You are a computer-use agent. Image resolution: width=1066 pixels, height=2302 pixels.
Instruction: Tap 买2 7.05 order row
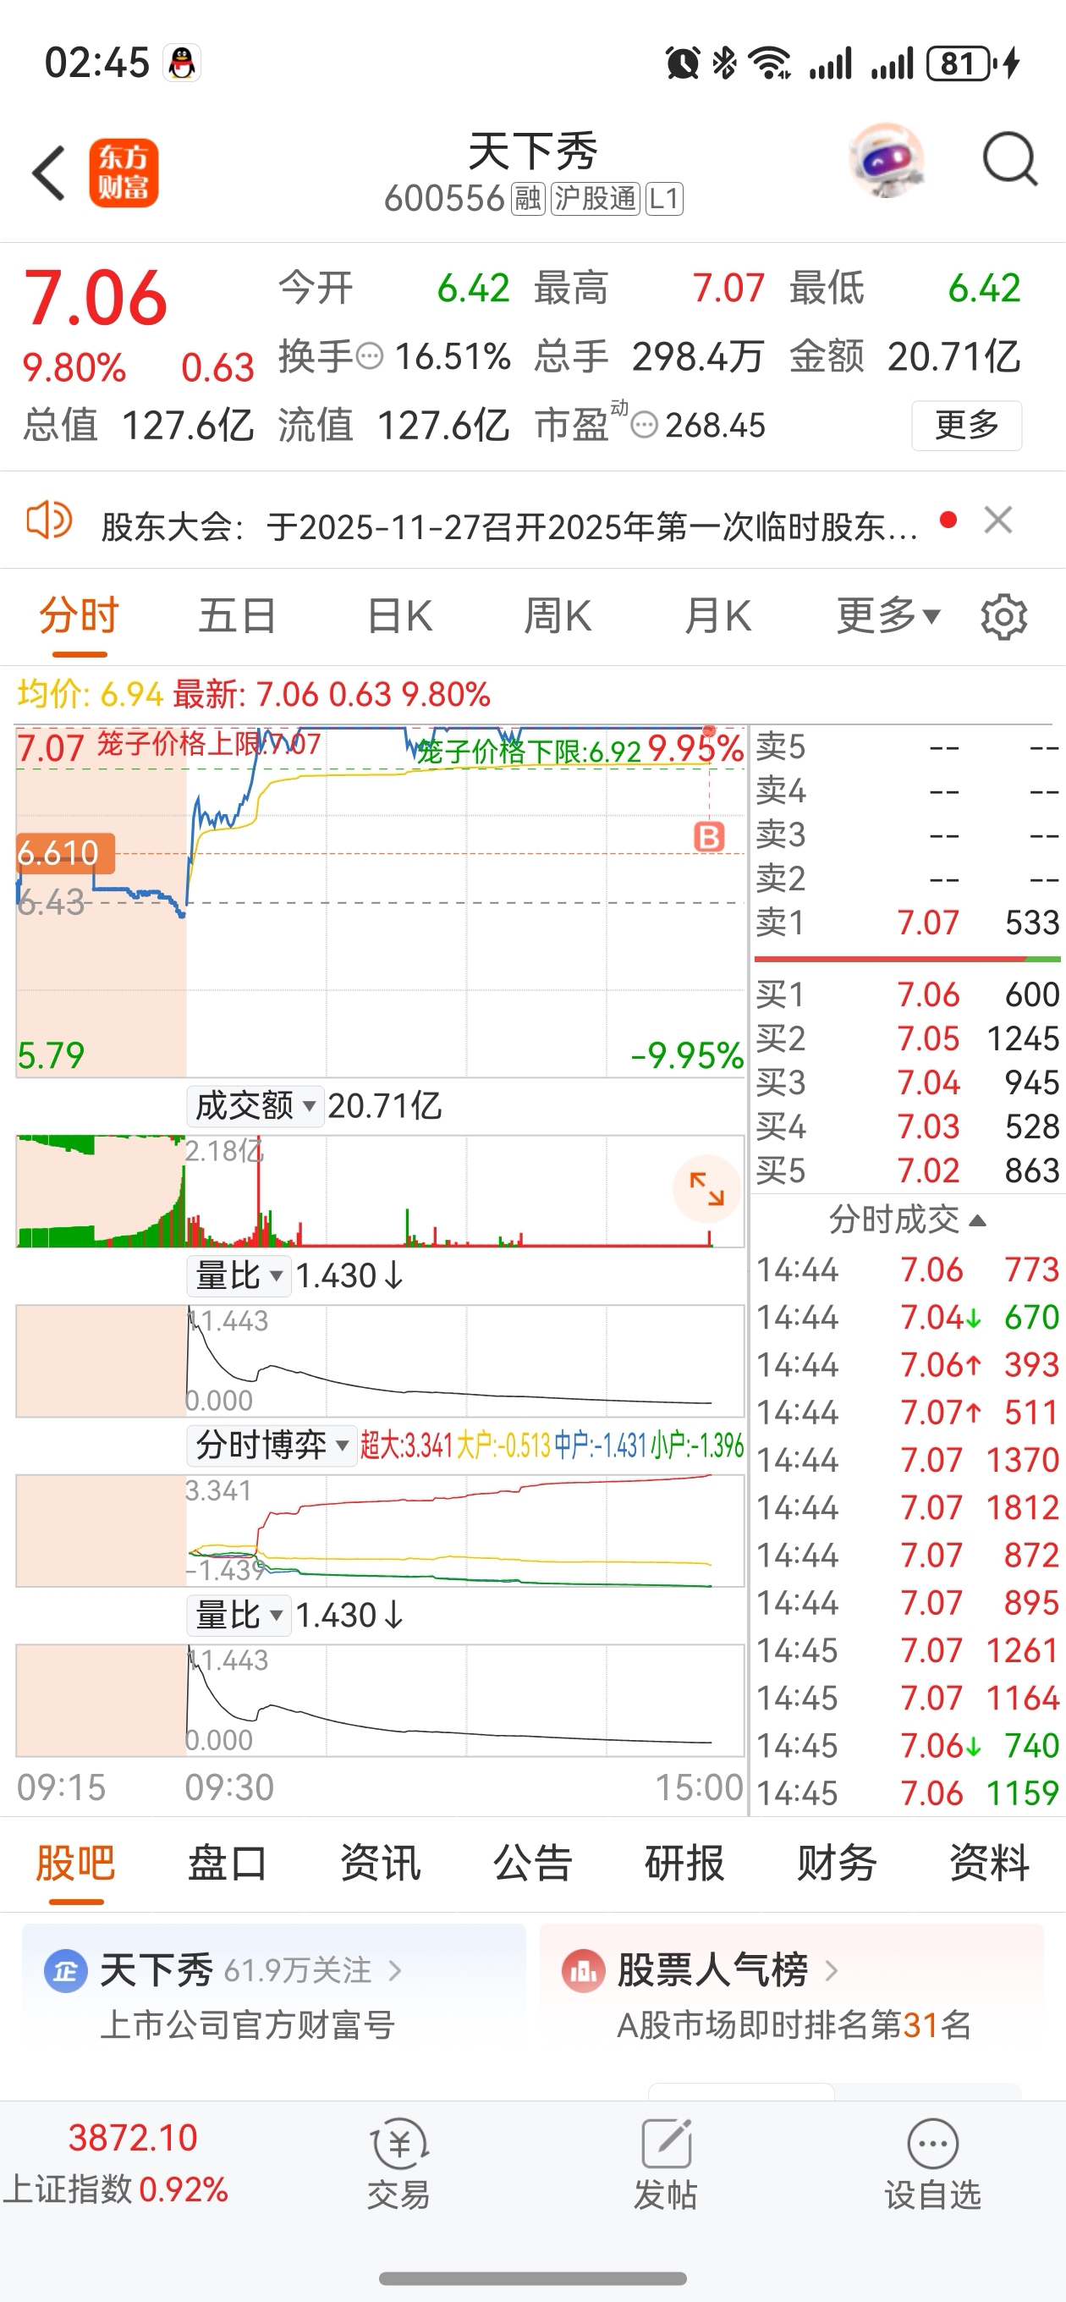tap(907, 1038)
